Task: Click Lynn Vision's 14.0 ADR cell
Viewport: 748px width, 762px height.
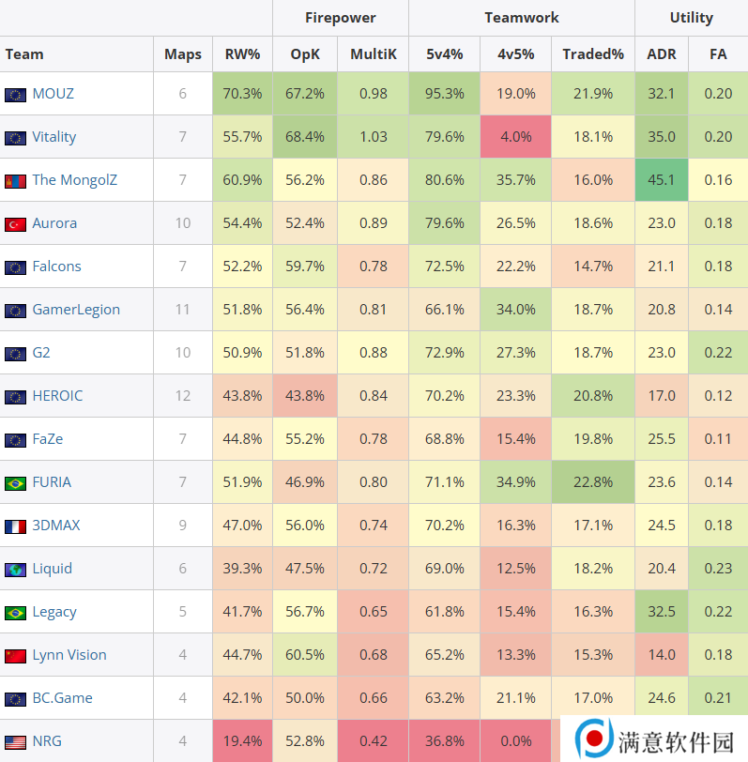Action: tap(662, 655)
